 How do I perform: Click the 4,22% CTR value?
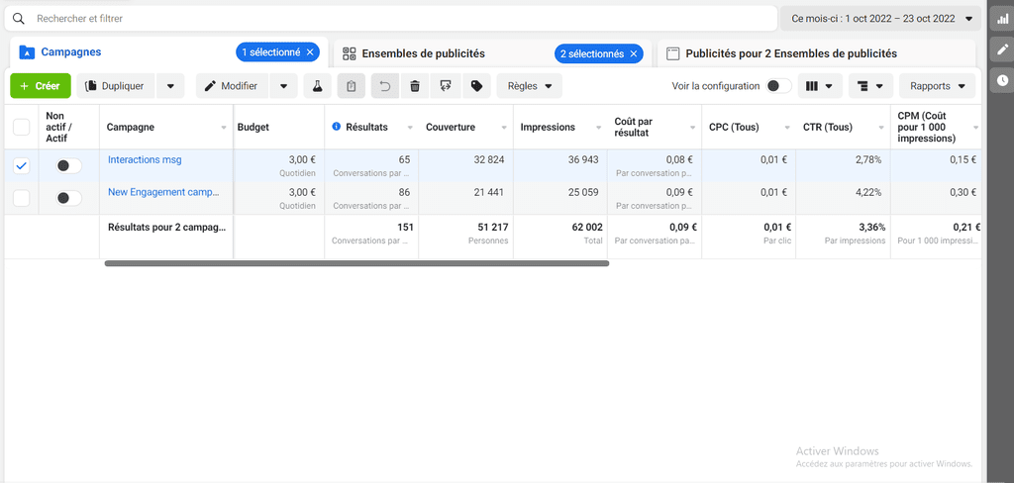click(867, 192)
